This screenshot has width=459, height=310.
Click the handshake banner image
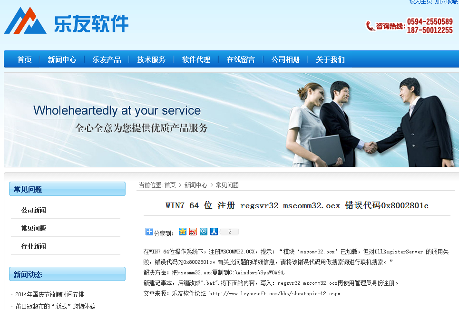(x=231, y=120)
